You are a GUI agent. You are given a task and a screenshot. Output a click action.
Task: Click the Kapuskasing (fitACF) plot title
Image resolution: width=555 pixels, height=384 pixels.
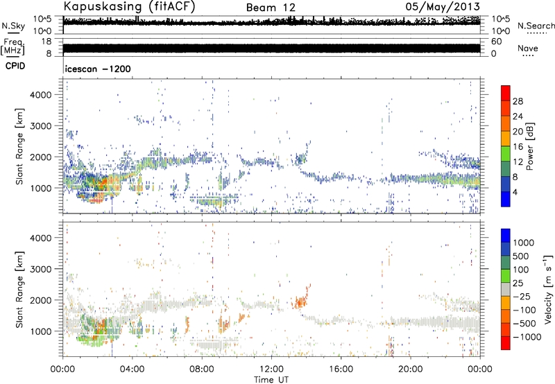coord(129,6)
